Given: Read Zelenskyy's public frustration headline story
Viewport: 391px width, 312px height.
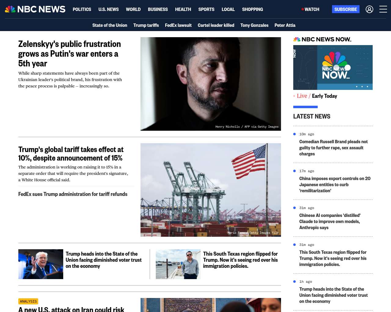Looking at the screenshot, I should coord(70,54).
